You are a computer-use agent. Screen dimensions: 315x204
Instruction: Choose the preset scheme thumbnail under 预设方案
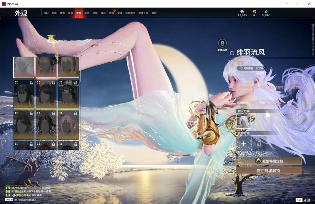pos(244,121)
